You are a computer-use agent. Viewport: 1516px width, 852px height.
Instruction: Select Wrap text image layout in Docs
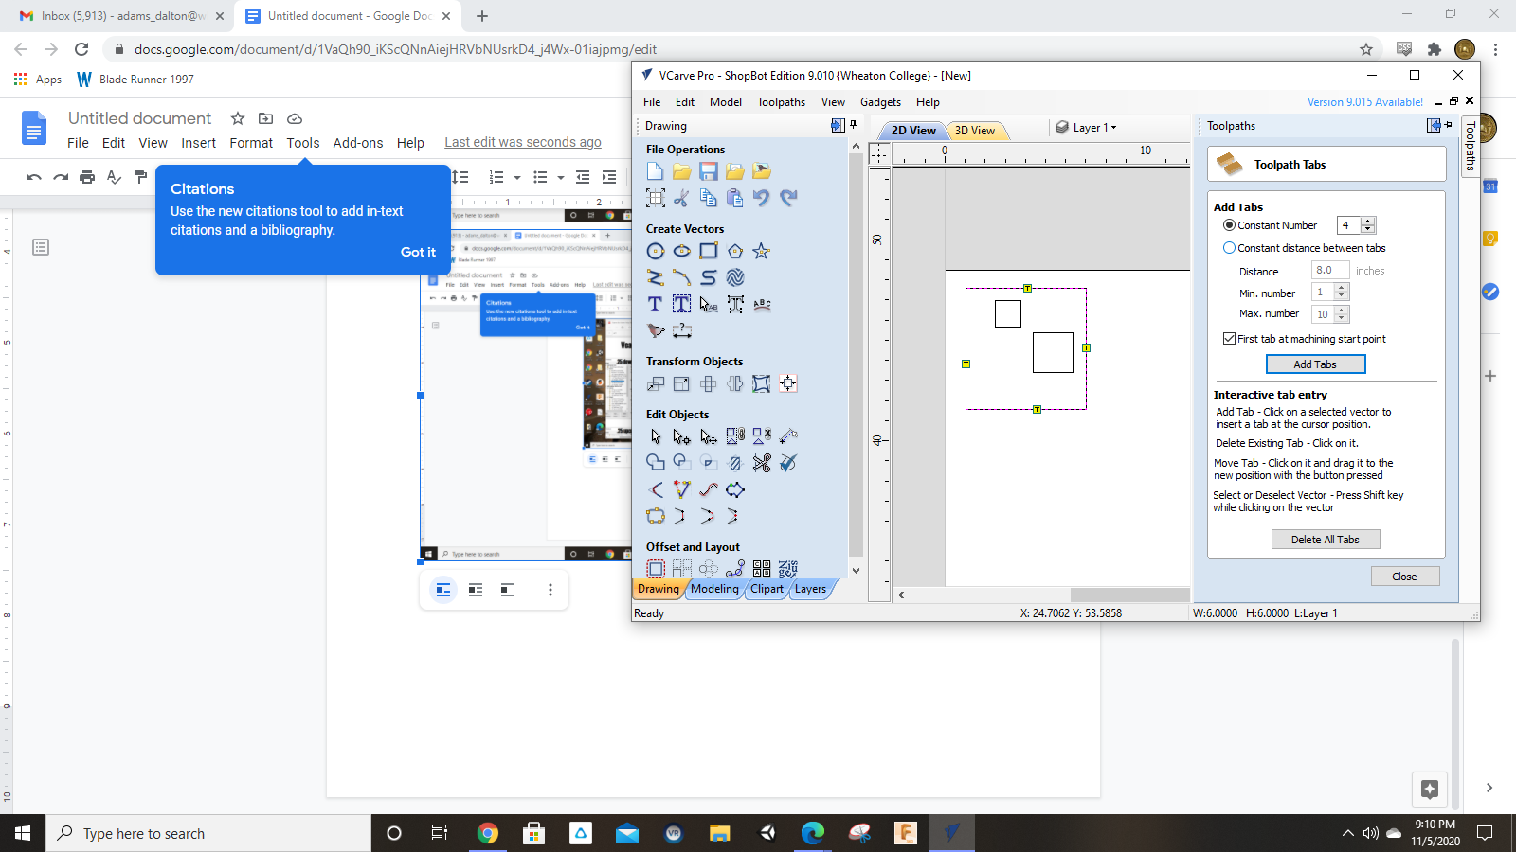click(x=476, y=590)
